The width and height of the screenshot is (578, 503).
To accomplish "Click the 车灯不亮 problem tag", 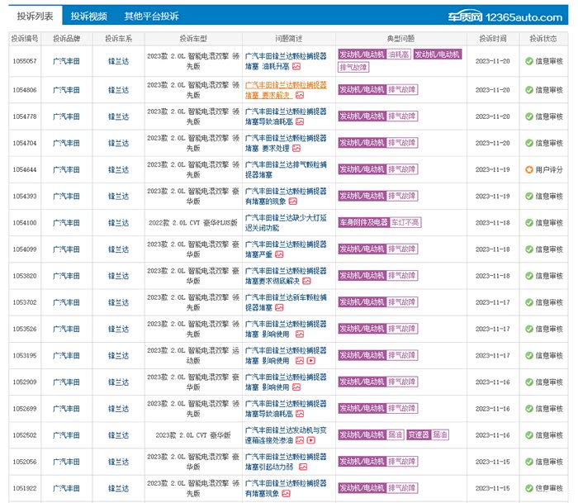I will 405,223.
